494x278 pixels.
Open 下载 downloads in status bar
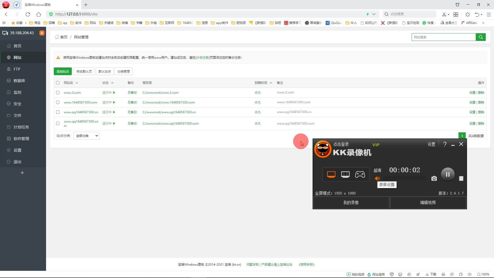(431, 274)
